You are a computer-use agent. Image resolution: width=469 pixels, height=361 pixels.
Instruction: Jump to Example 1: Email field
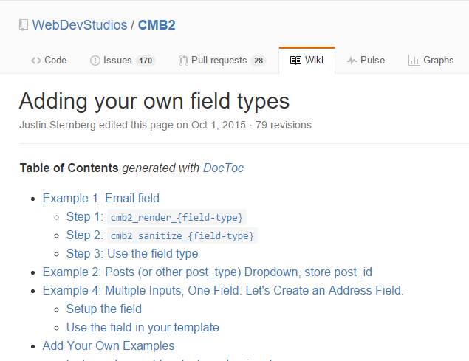100,199
